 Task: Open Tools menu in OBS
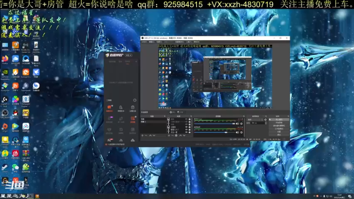[x=189, y=42]
